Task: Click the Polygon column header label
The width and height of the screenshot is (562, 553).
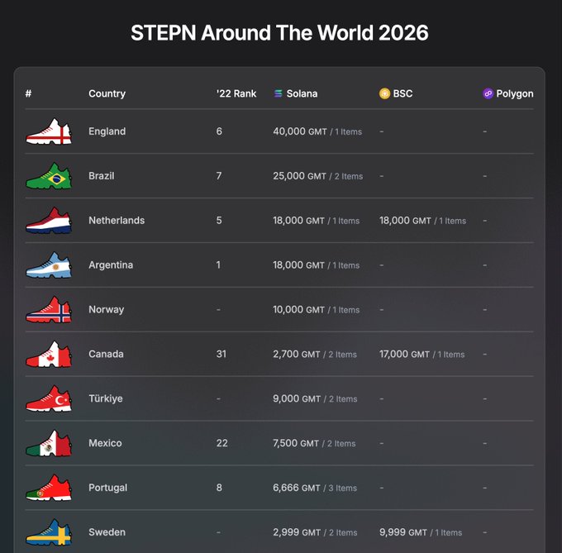Action: [515, 94]
